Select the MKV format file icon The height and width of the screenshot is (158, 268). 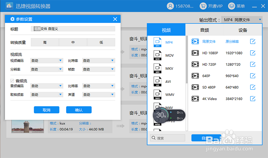pos(157,68)
